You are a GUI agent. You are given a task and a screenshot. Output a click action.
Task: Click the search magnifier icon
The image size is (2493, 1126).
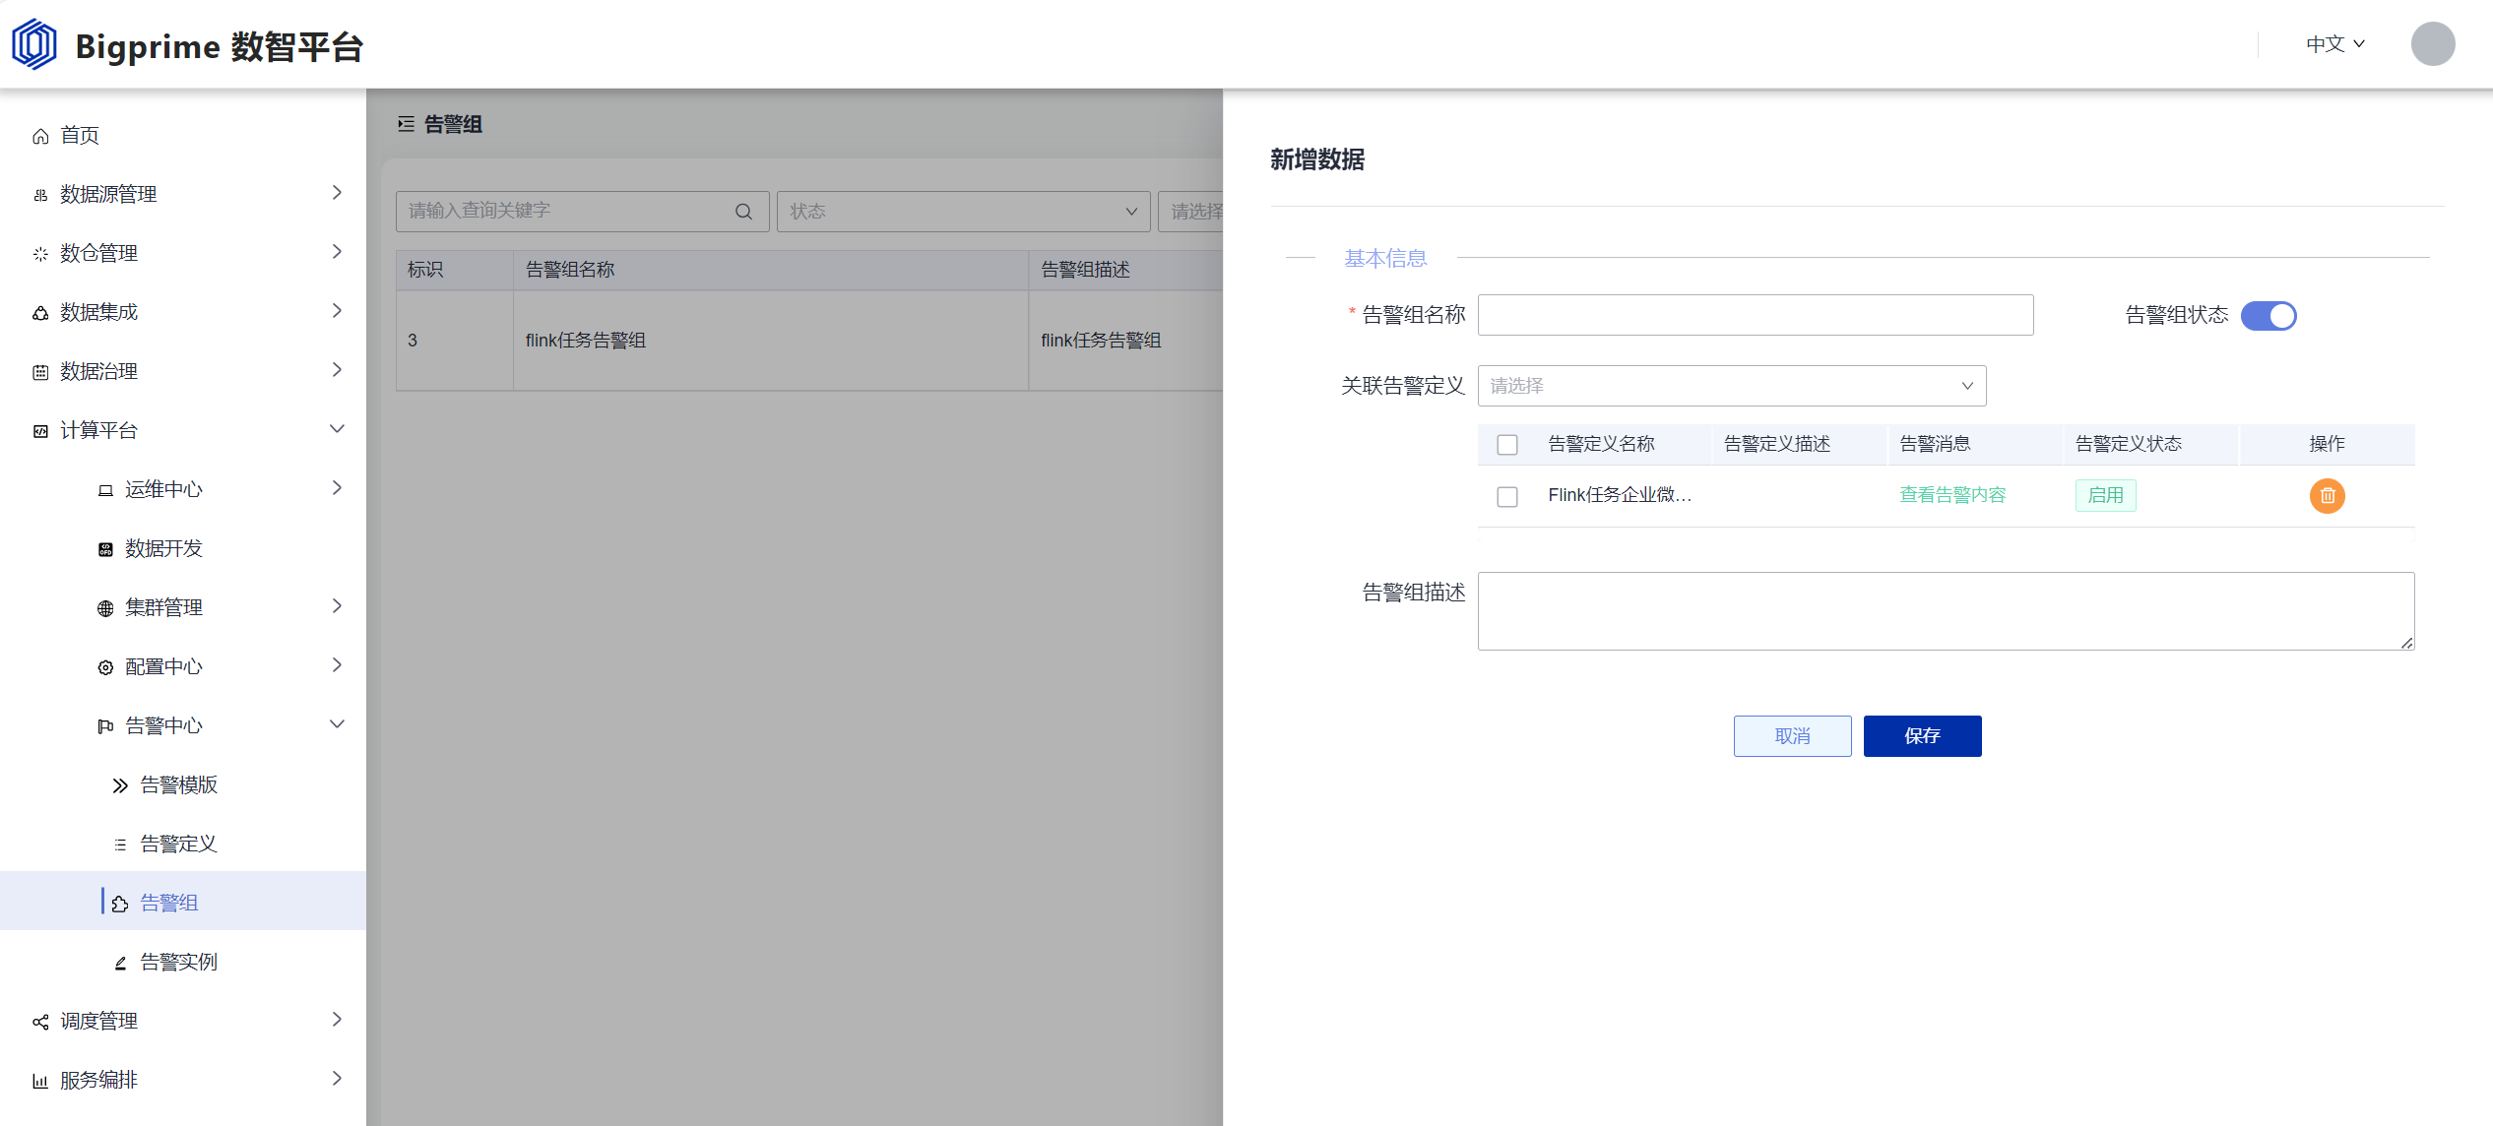743,212
